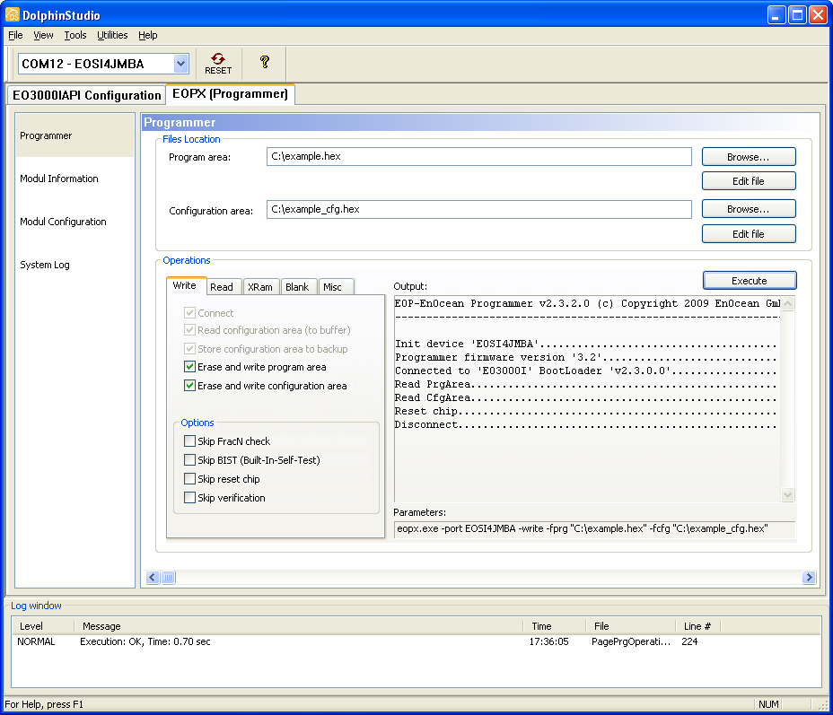Select Programmer in the left sidebar
The height and width of the screenshot is (715, 833).
75,135
